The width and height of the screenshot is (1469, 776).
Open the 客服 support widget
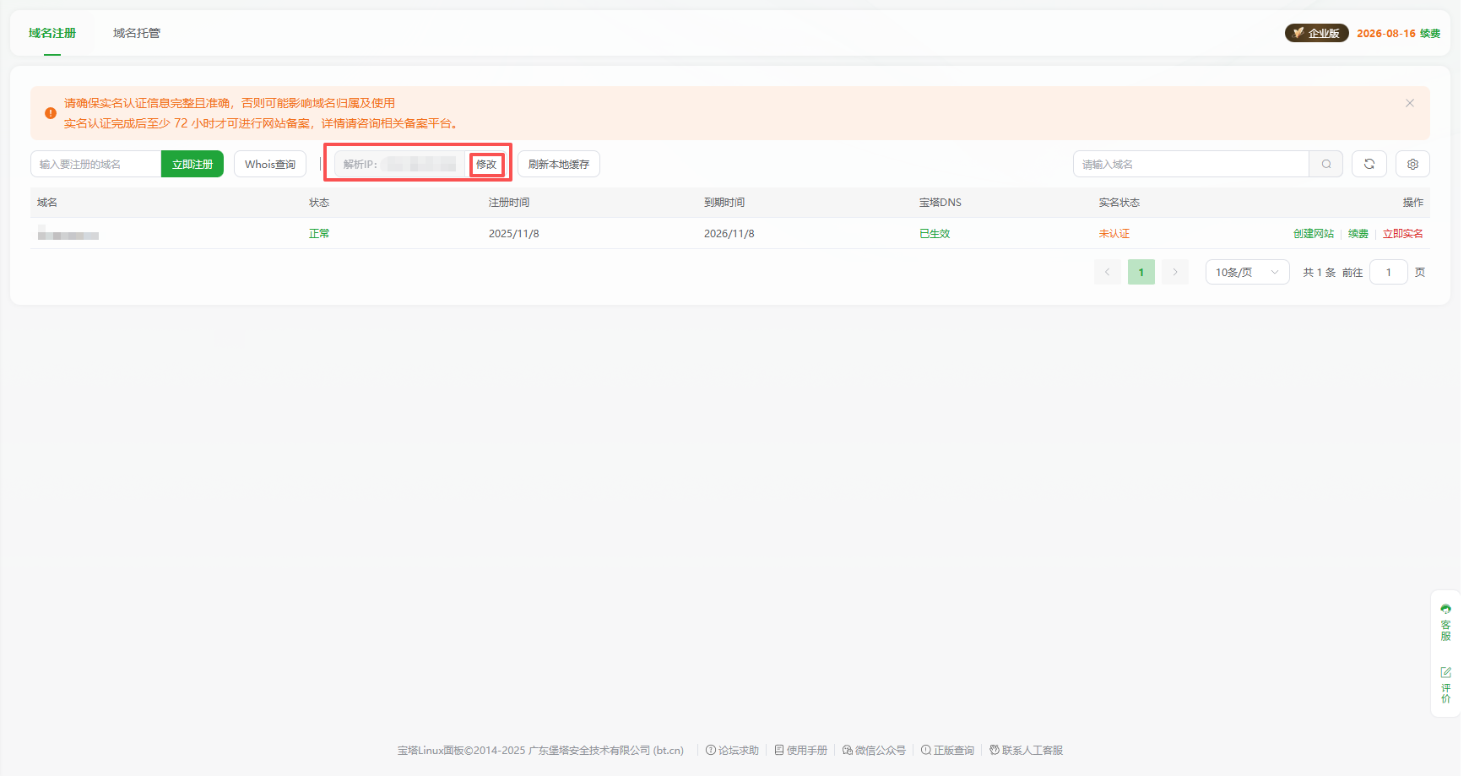coord(1445,621)
